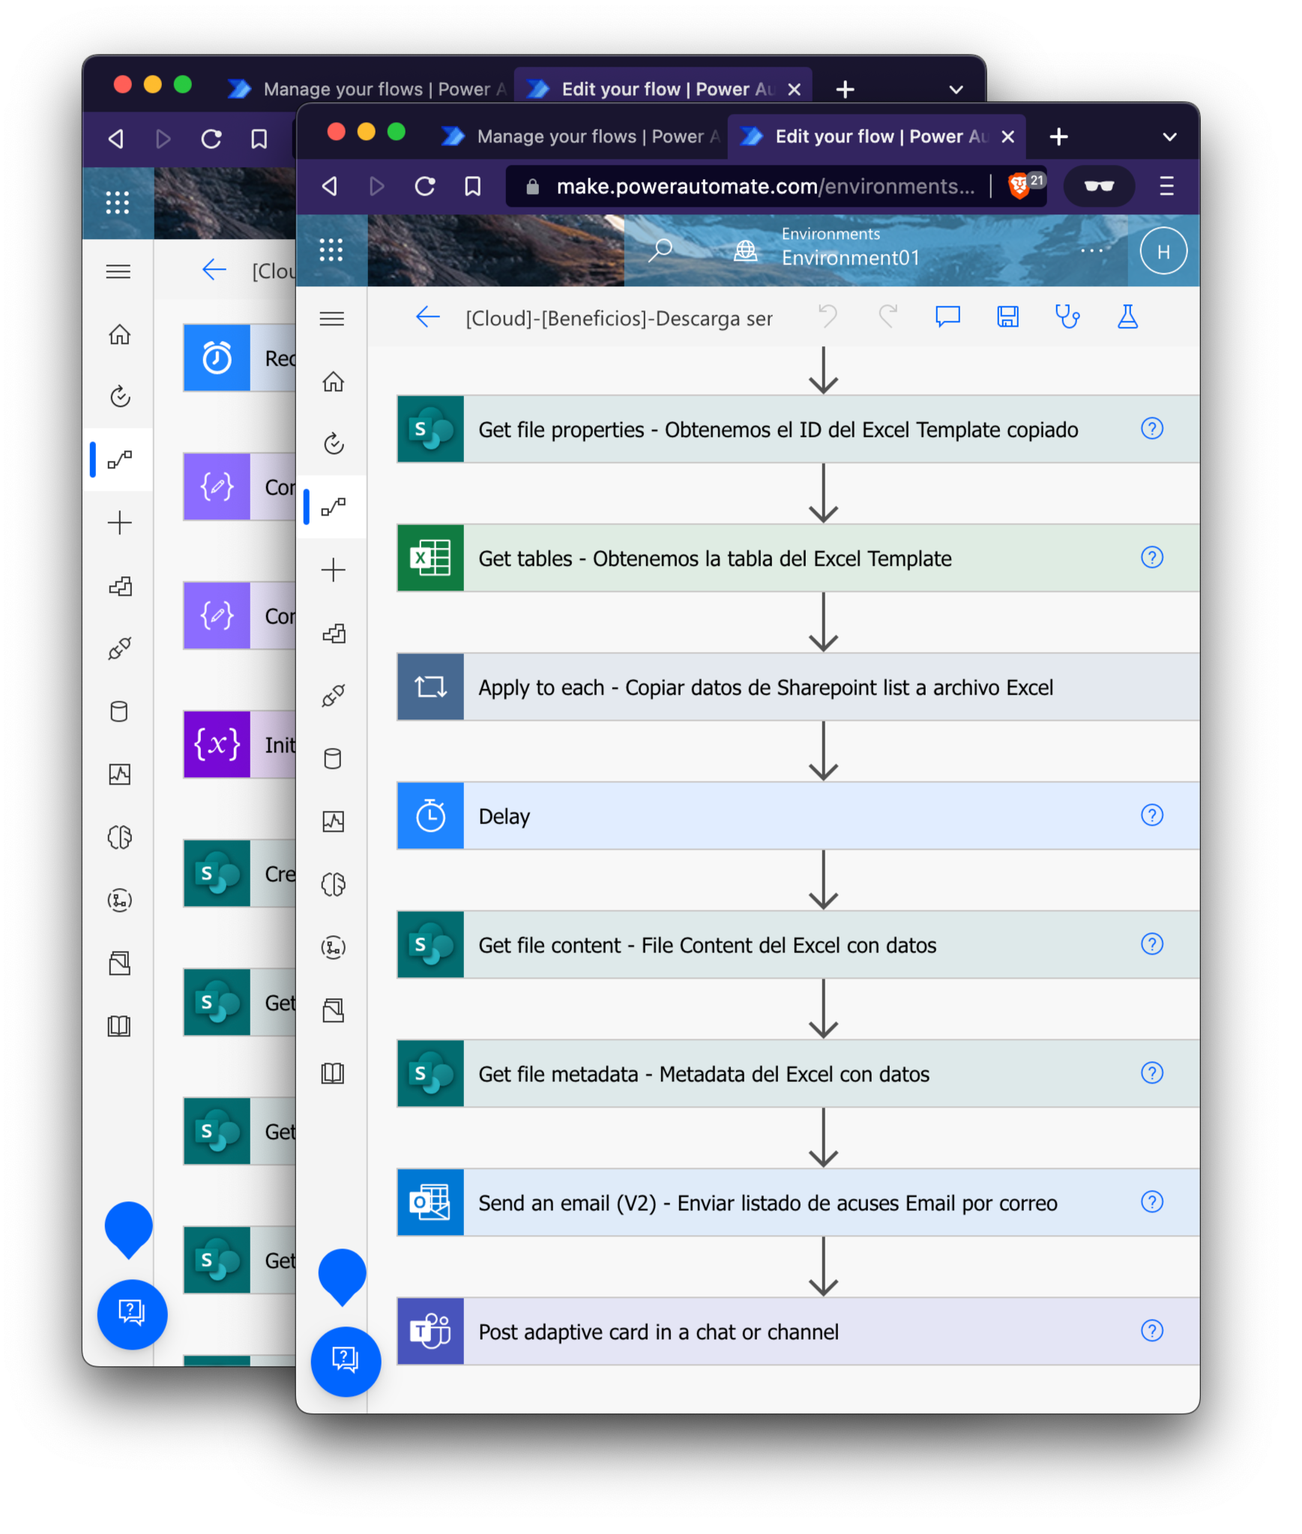Open the chatbot help button
Image resolution: width=1302 pixels, height=1534 pixels.
(346, 1360)
